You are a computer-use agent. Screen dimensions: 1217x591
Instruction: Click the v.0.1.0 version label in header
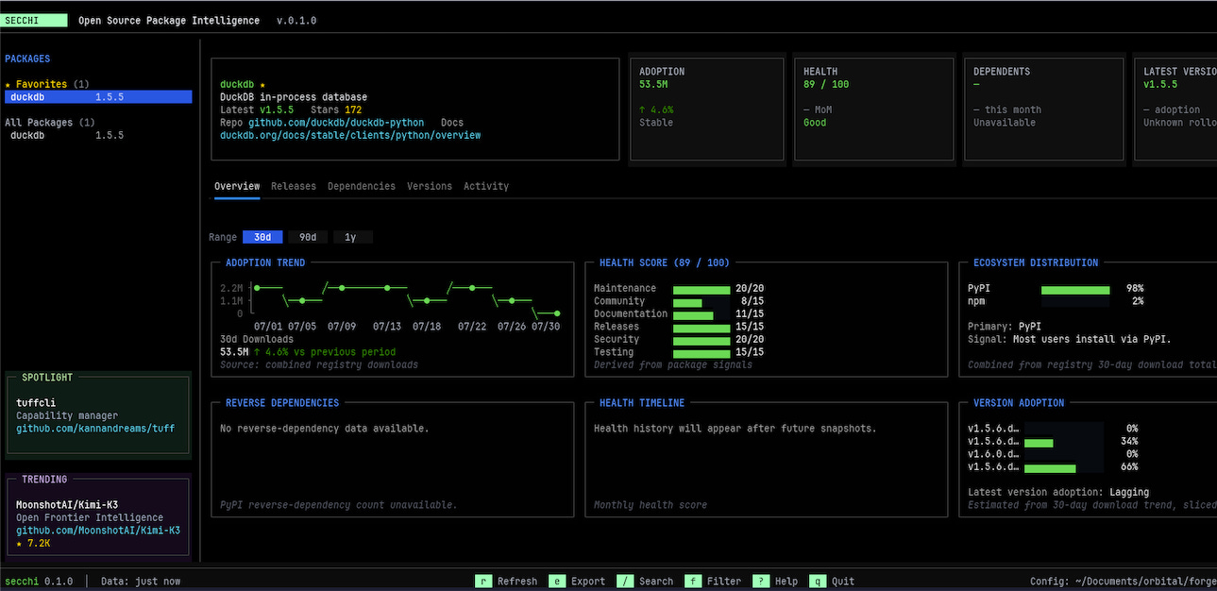(x=296, y=21)
